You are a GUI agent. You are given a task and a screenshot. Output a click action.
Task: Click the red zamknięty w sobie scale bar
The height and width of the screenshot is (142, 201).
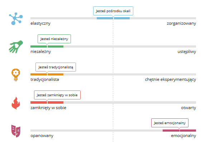coord(47,102)
